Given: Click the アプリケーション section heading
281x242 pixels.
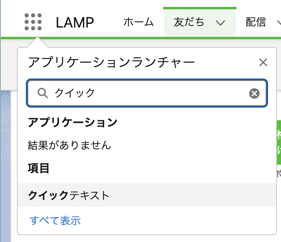Looking at the screenshot, I should coord(73,123).
